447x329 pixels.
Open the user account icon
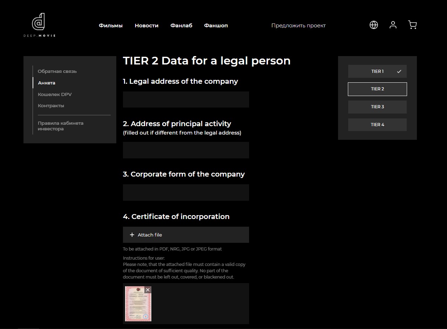393,25
